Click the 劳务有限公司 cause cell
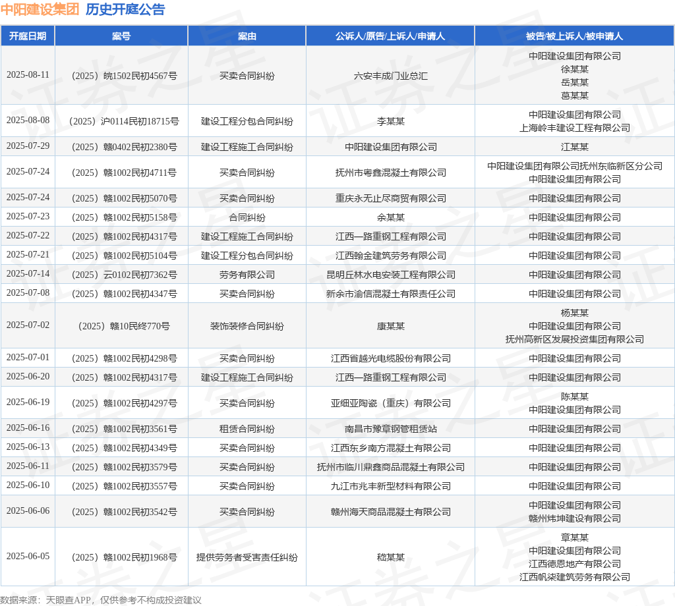The width and height of the screenshot is (675, 606). tap(247, 275)
